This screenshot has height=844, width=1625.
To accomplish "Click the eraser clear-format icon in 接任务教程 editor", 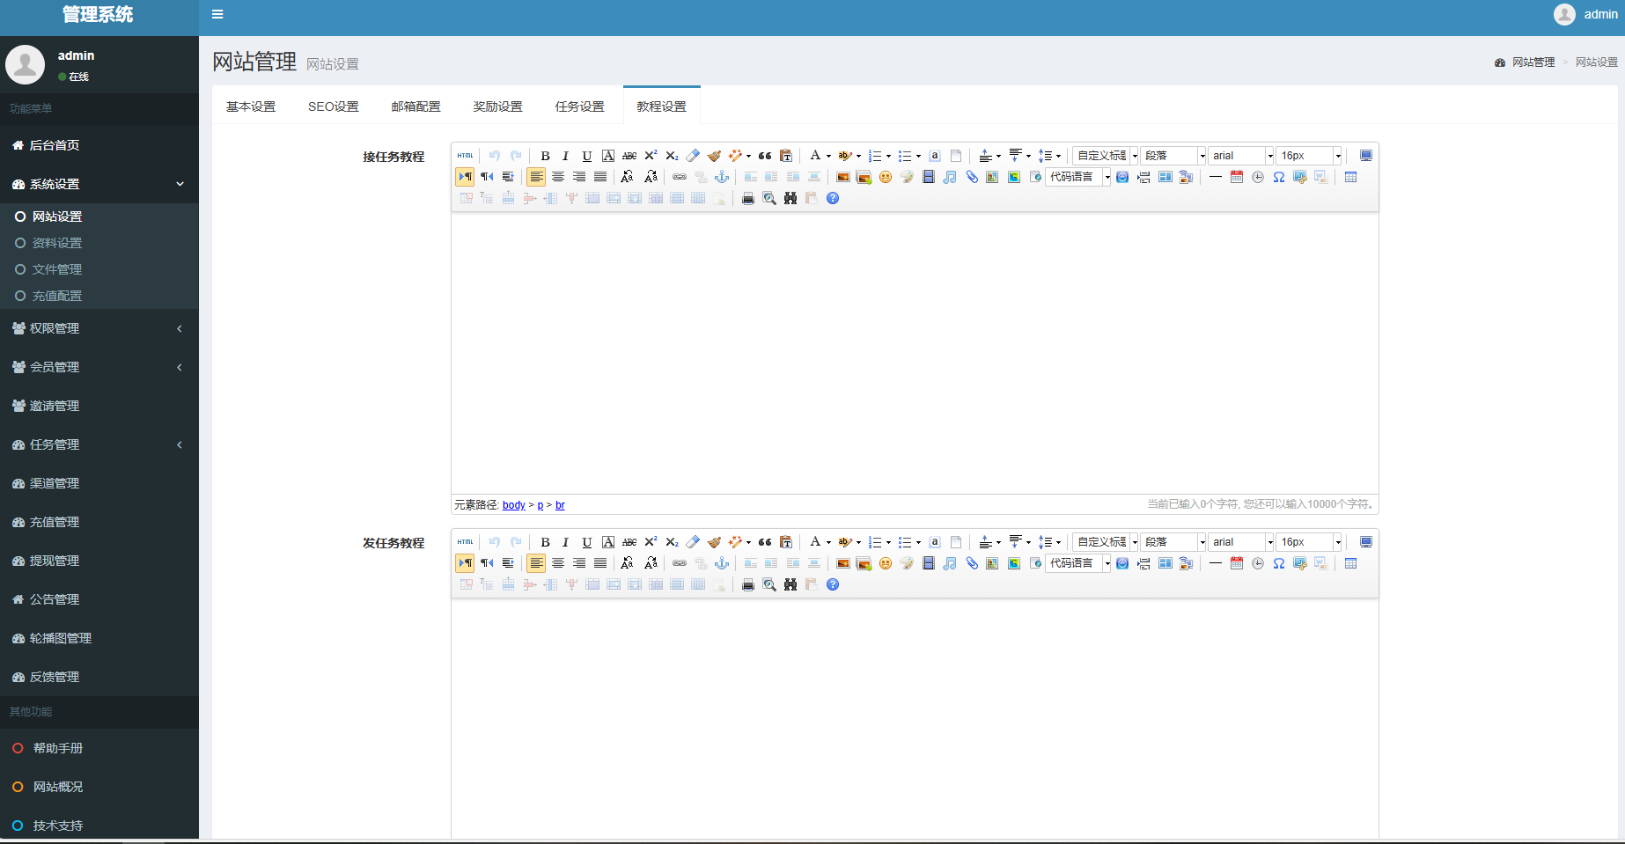I will click(693, 156).
